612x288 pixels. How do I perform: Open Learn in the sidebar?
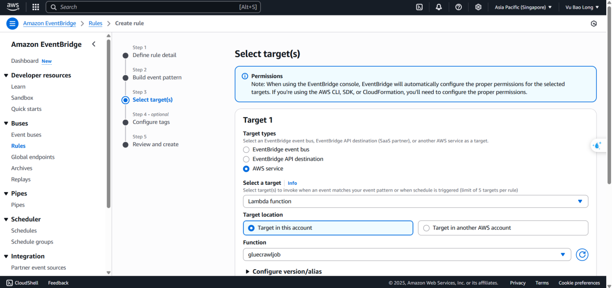pos(18,87)
